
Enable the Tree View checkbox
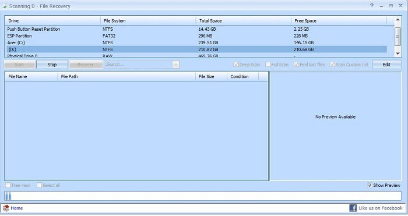(x=8, y=185)
